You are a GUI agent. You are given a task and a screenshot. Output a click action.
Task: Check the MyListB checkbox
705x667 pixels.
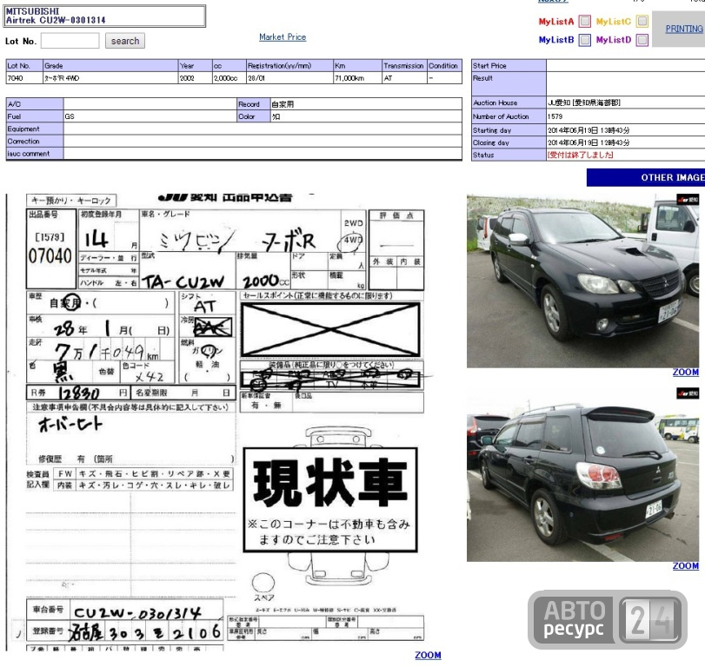[x=584, y=40]
